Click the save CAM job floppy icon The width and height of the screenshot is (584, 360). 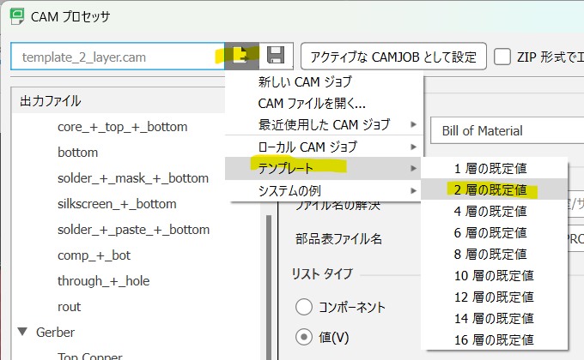coord(276,57)
